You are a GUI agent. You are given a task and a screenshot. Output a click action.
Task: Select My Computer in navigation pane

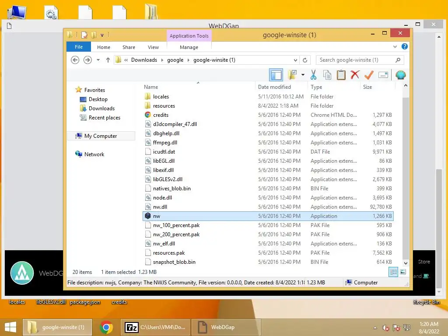pyautogui.click(x=101, y=136)
